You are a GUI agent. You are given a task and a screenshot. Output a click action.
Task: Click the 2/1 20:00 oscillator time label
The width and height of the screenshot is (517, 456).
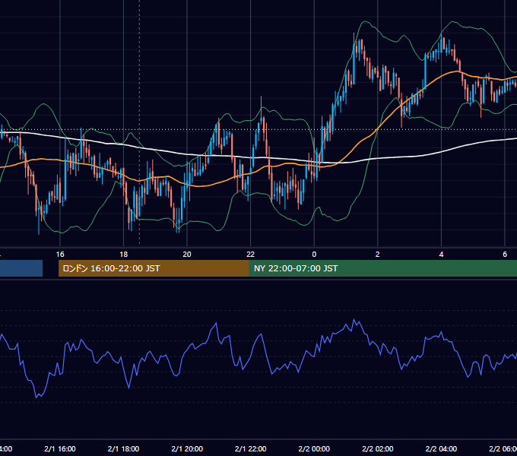tap(187, 448)
